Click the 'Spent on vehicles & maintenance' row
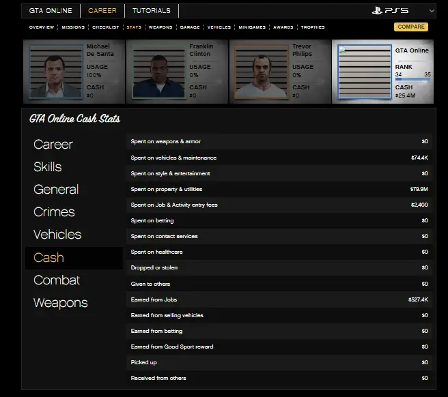Screen dimensions: 448x397 coord(279,158)
